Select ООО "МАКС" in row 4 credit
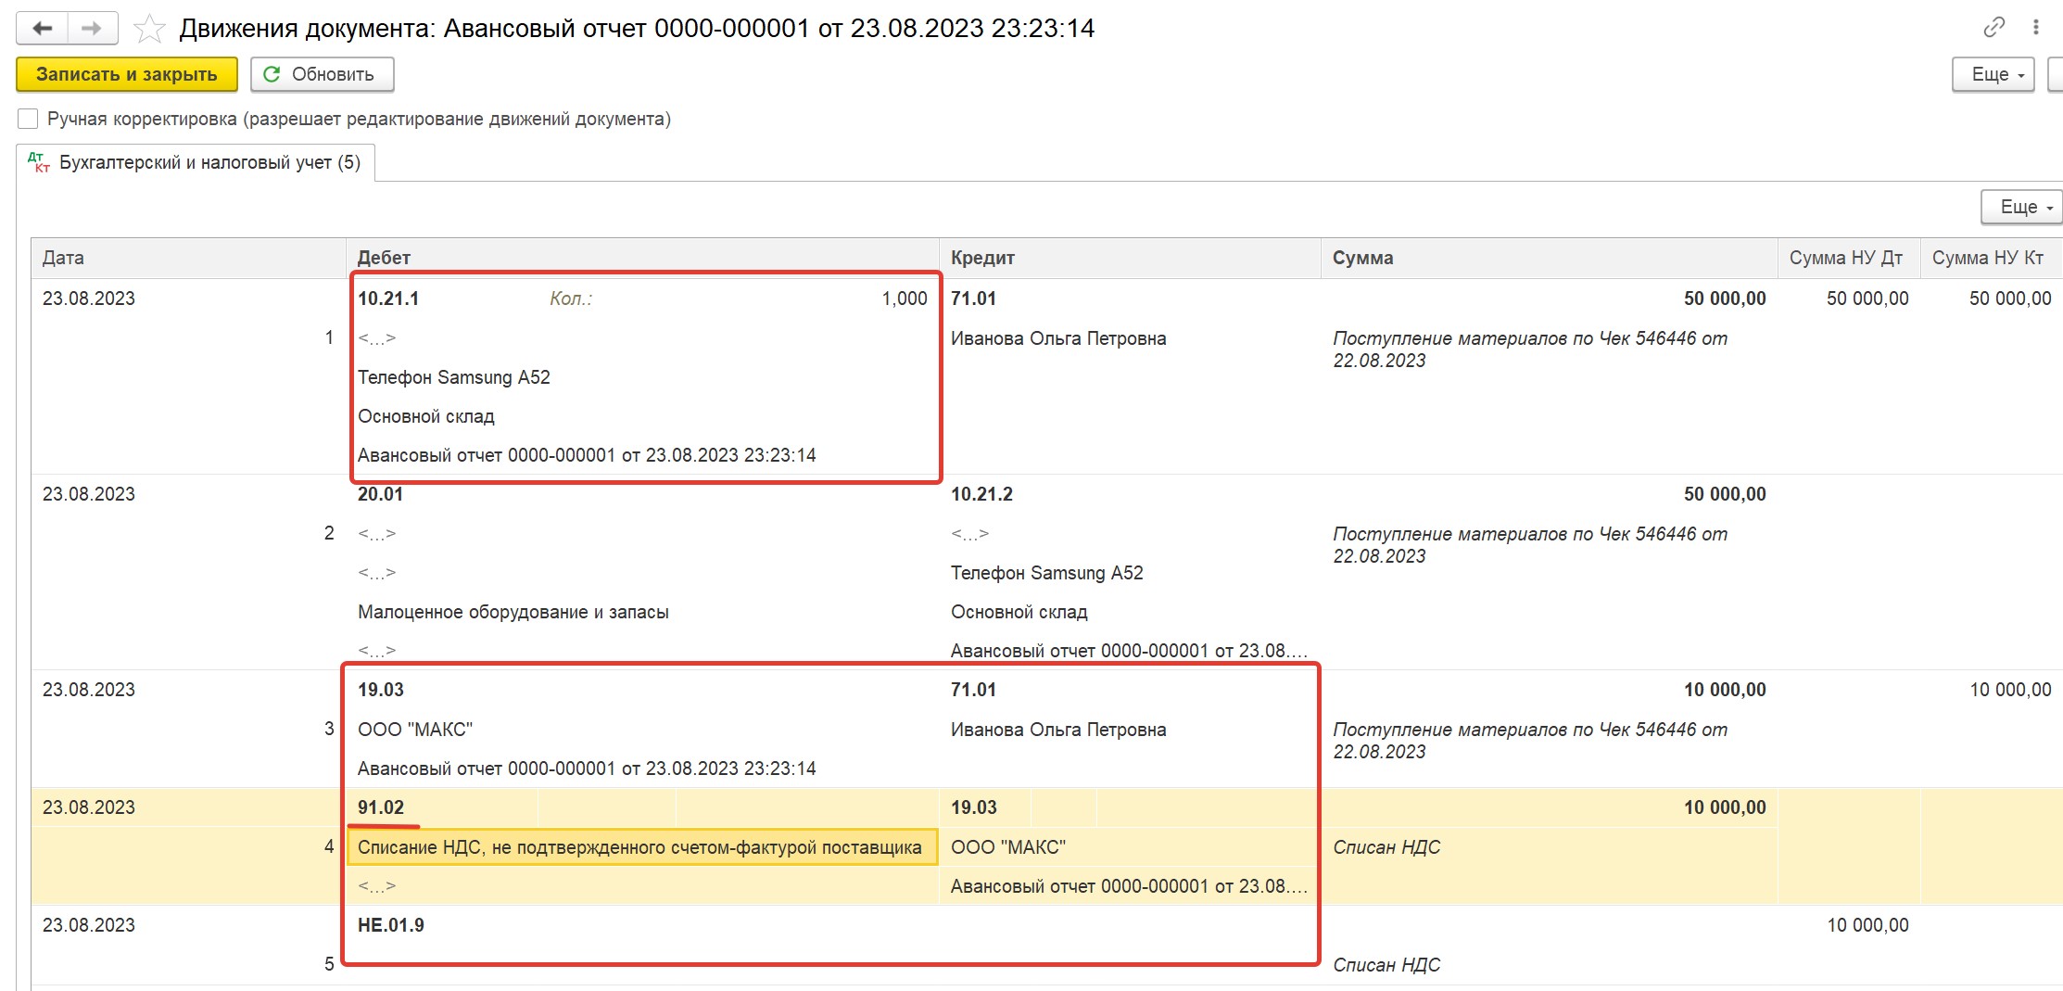This screenshot has height=991, width=2063. pos(1008,847)
